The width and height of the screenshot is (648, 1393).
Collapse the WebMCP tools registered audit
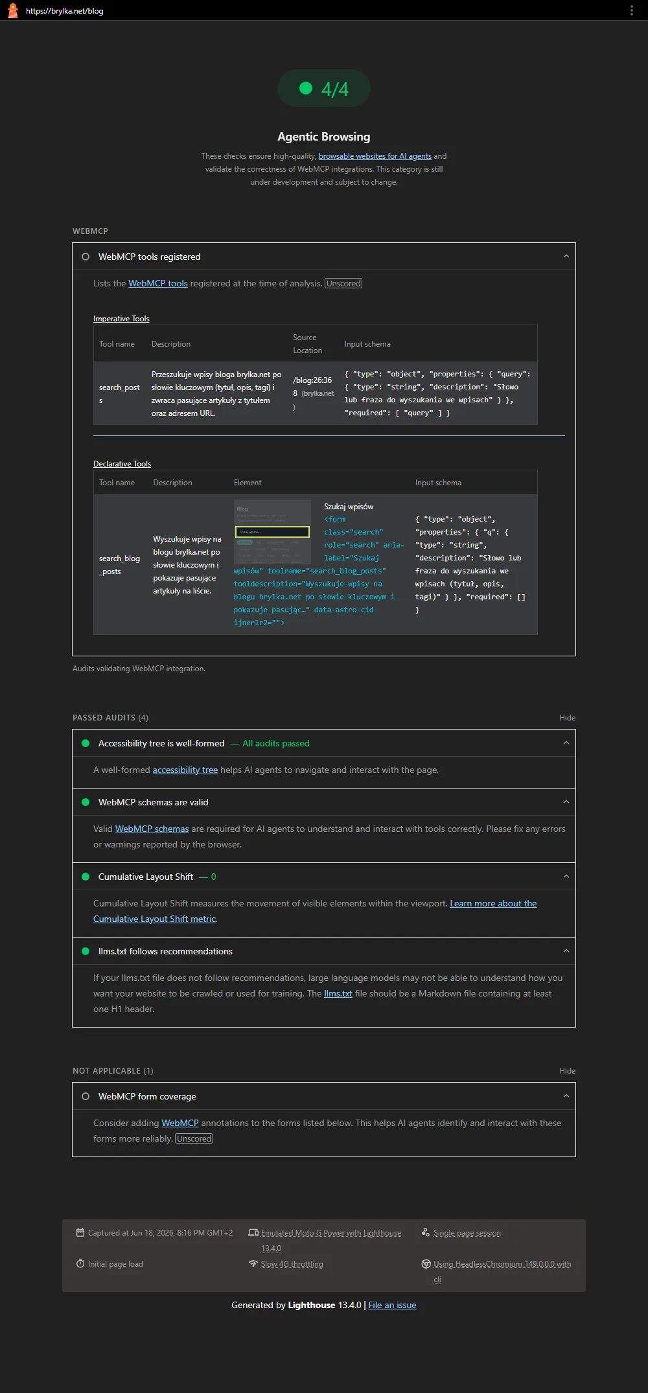point(566,257)
